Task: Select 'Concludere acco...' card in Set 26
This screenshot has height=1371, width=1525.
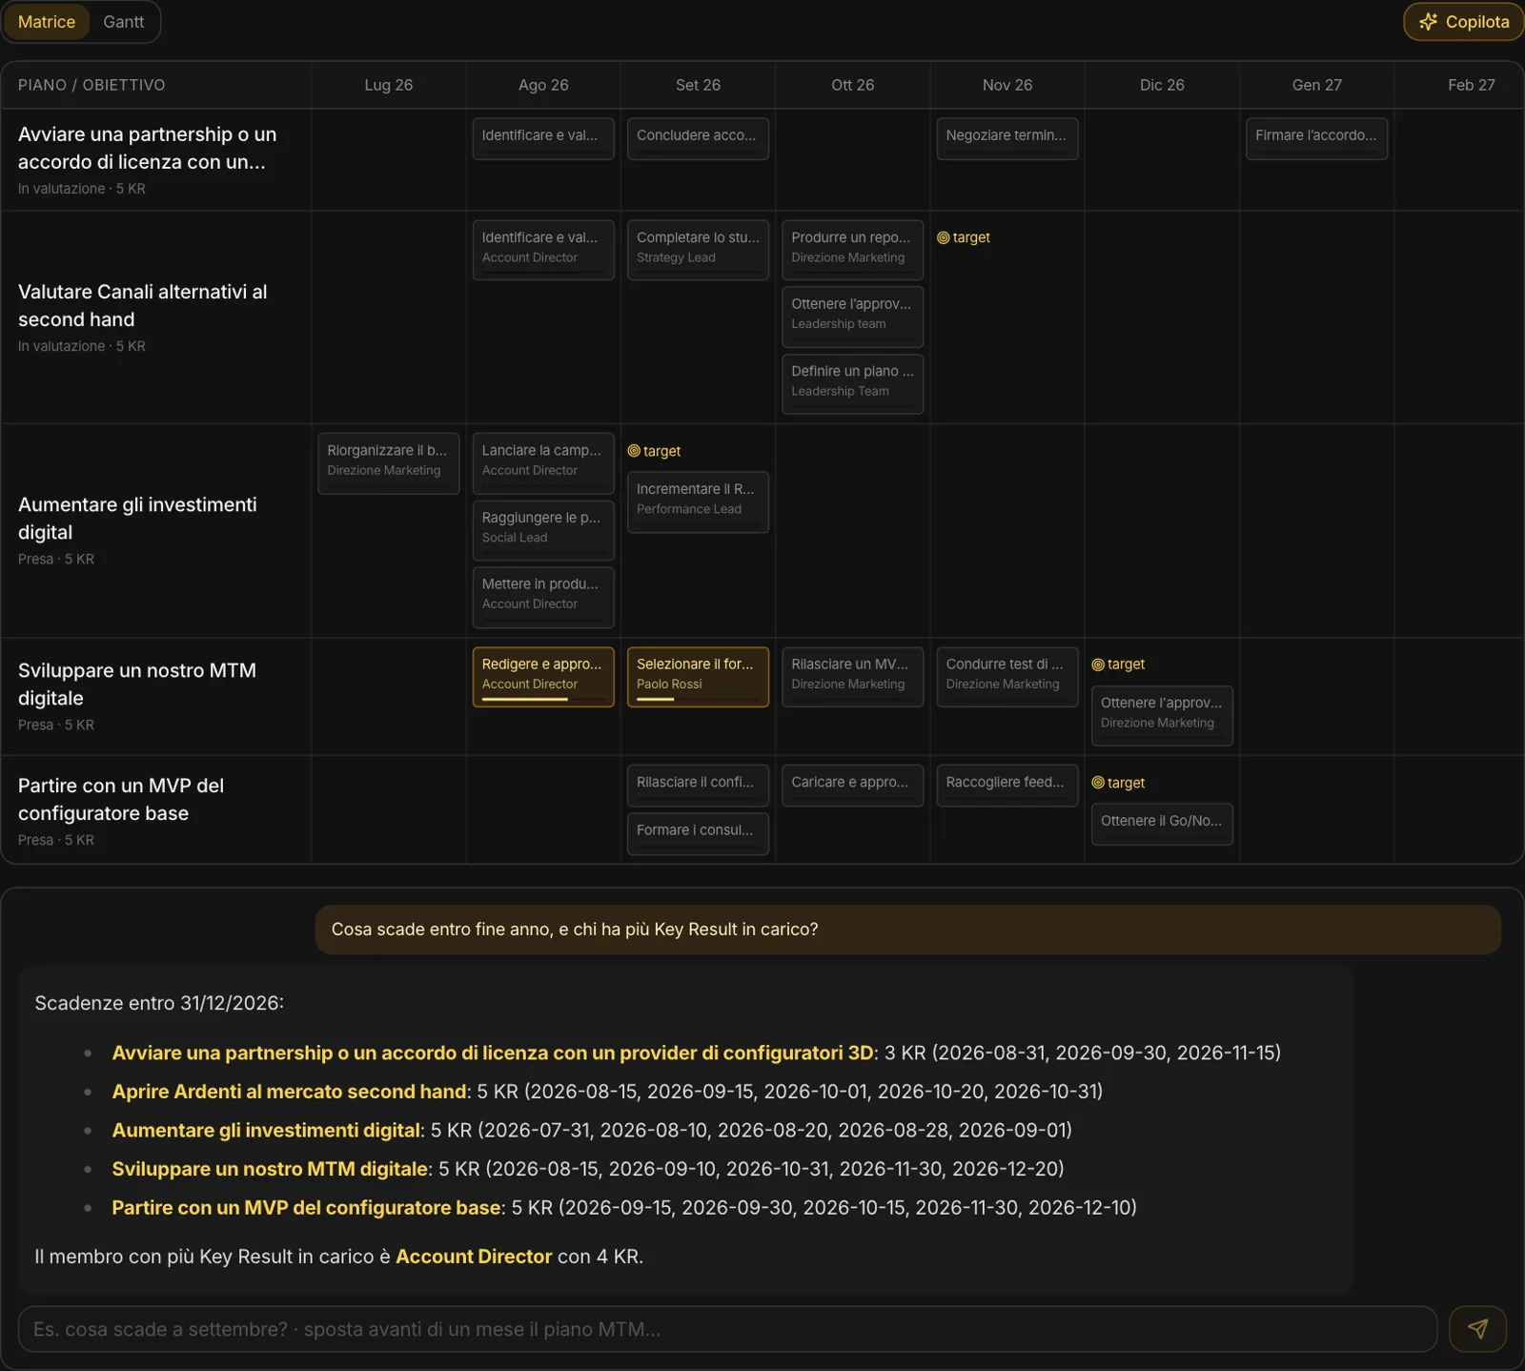Action: pos(698,138)
